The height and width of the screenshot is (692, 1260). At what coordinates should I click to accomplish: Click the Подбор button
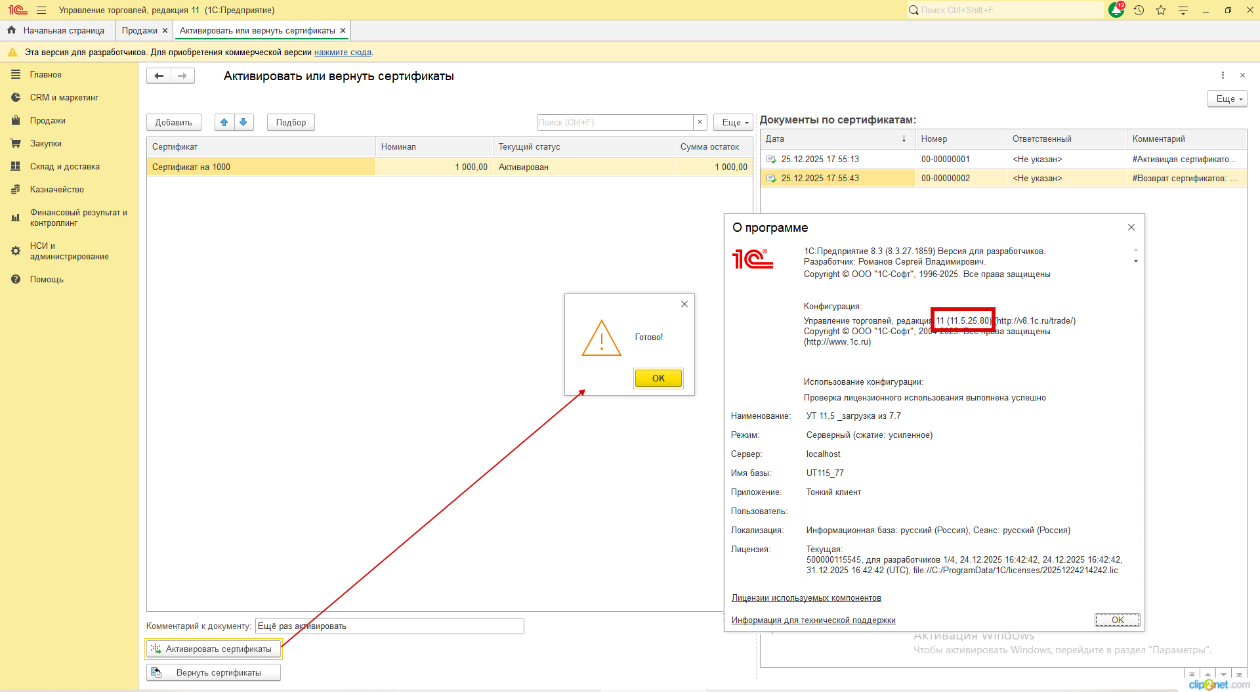point(291,122)
